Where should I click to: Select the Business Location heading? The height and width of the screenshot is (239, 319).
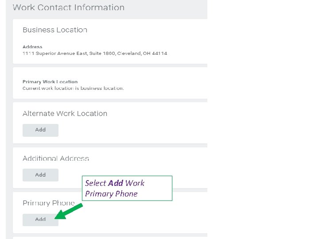tap(55, 30)
